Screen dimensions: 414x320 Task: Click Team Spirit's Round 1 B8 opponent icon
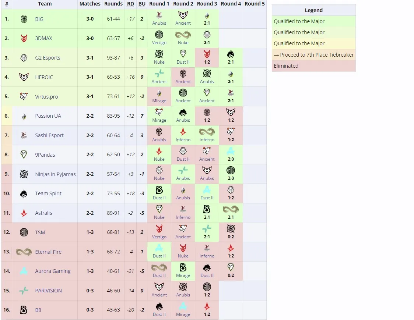click(x=159, y=190)
